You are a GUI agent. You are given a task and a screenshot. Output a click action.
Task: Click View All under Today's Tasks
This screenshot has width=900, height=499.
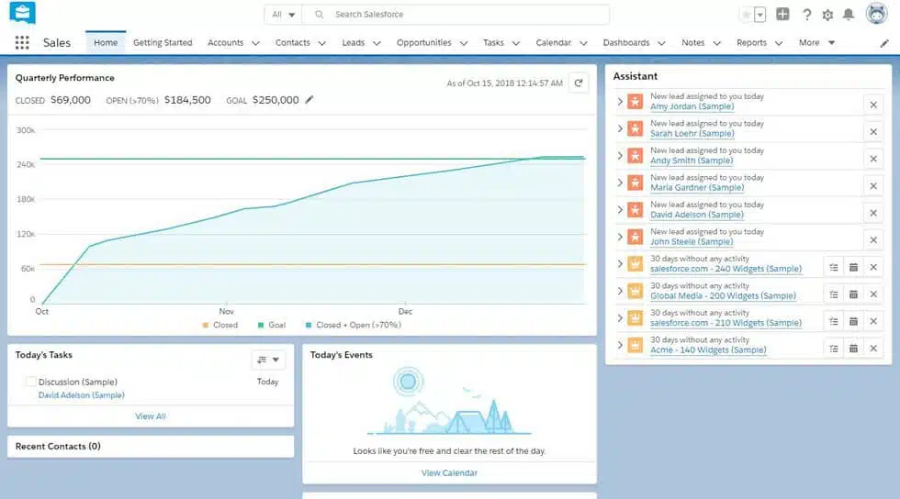(151, 416)
